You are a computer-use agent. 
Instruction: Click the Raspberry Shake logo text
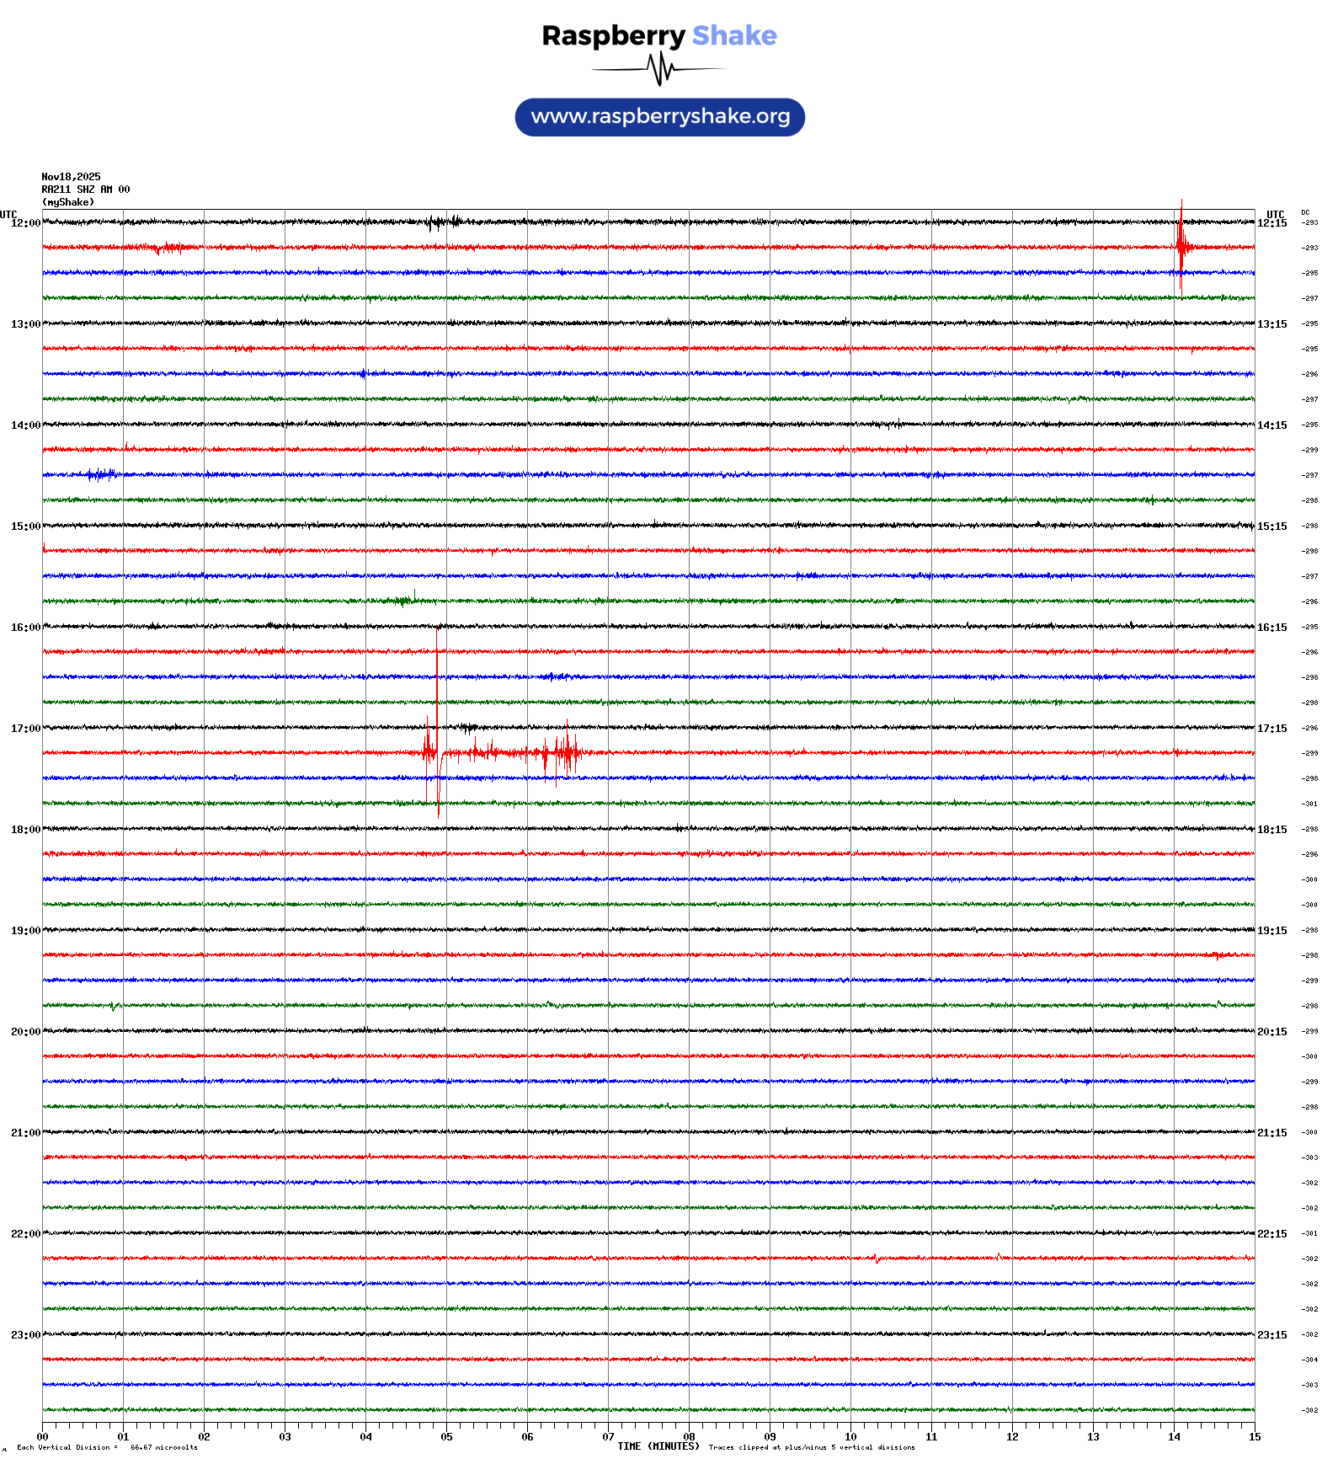point(659,35)
